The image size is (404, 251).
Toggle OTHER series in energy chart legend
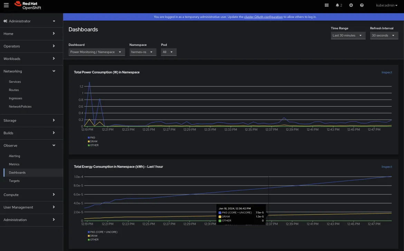(94, 240)
